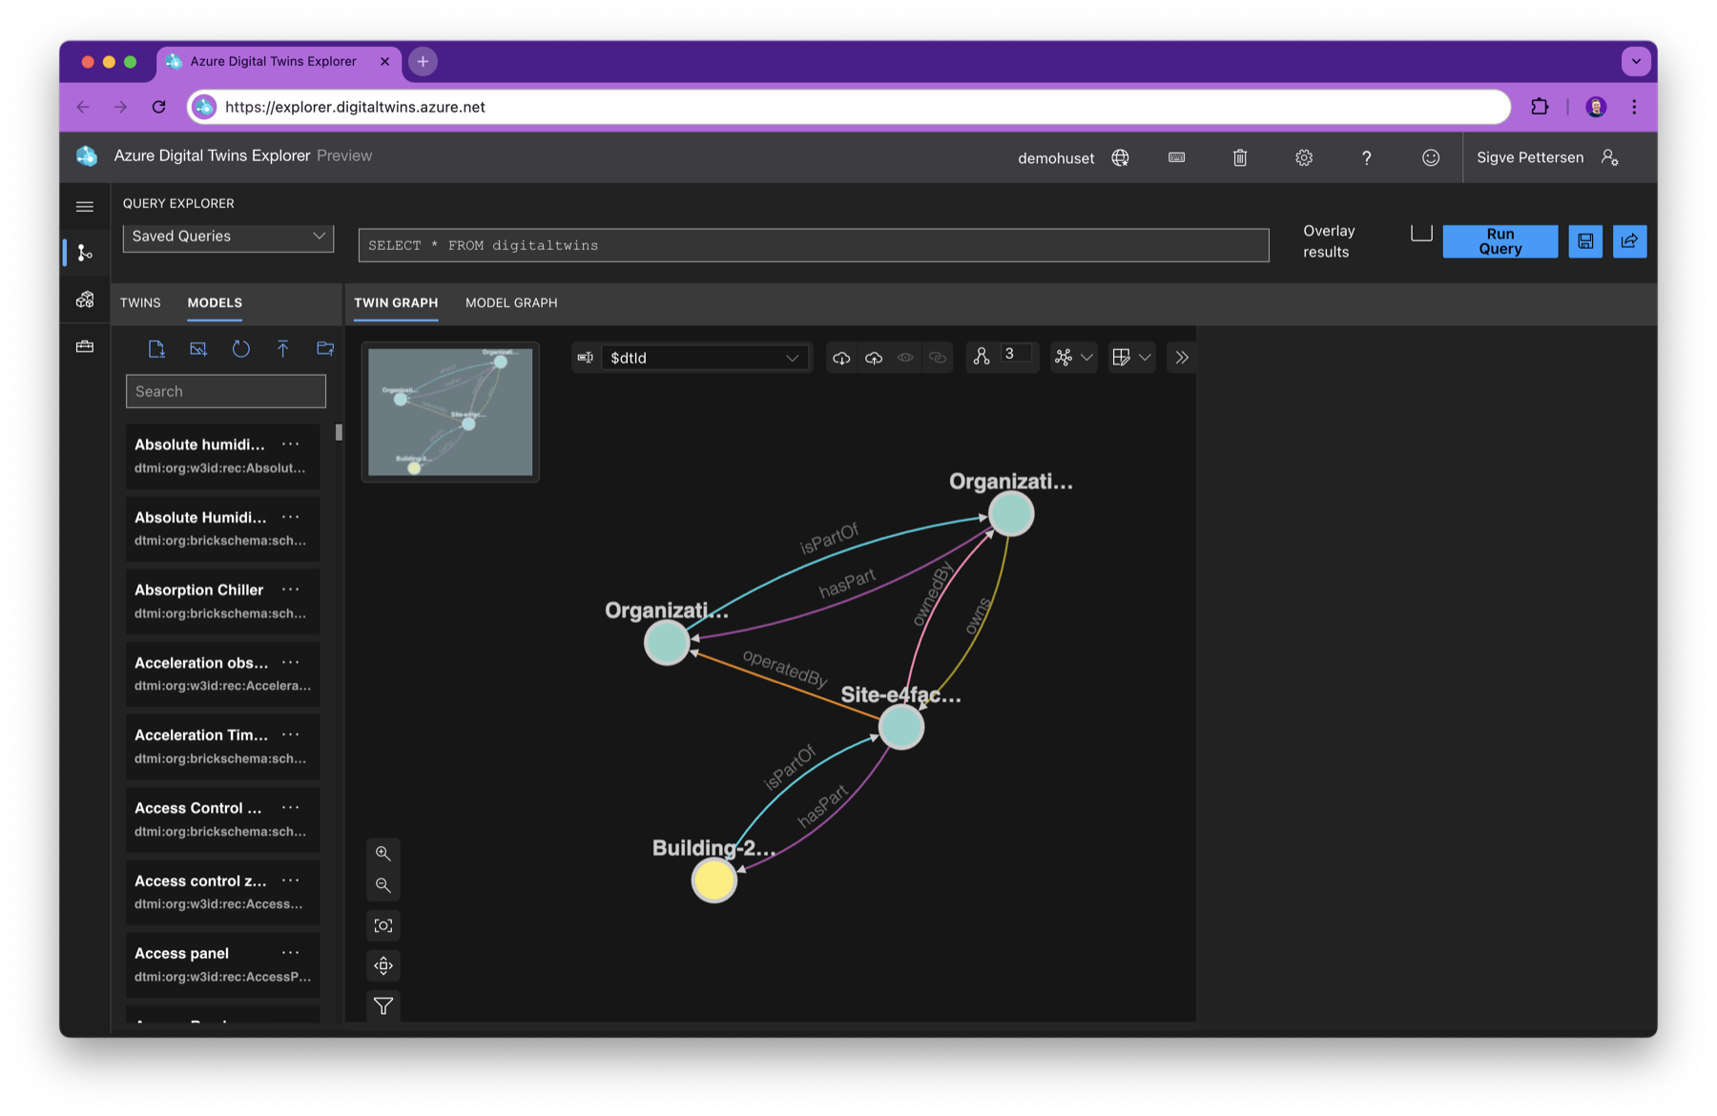Screen dimensions: 1717x1116
Task: Open options for Acceleration obs… model
Action: [291, 662]
